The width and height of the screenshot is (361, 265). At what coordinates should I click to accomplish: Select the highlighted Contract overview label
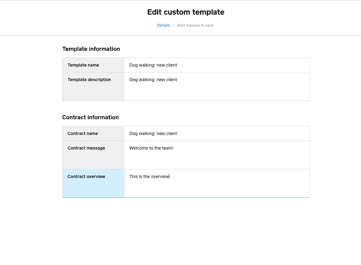pyautogui.click(x=93, y=183)
